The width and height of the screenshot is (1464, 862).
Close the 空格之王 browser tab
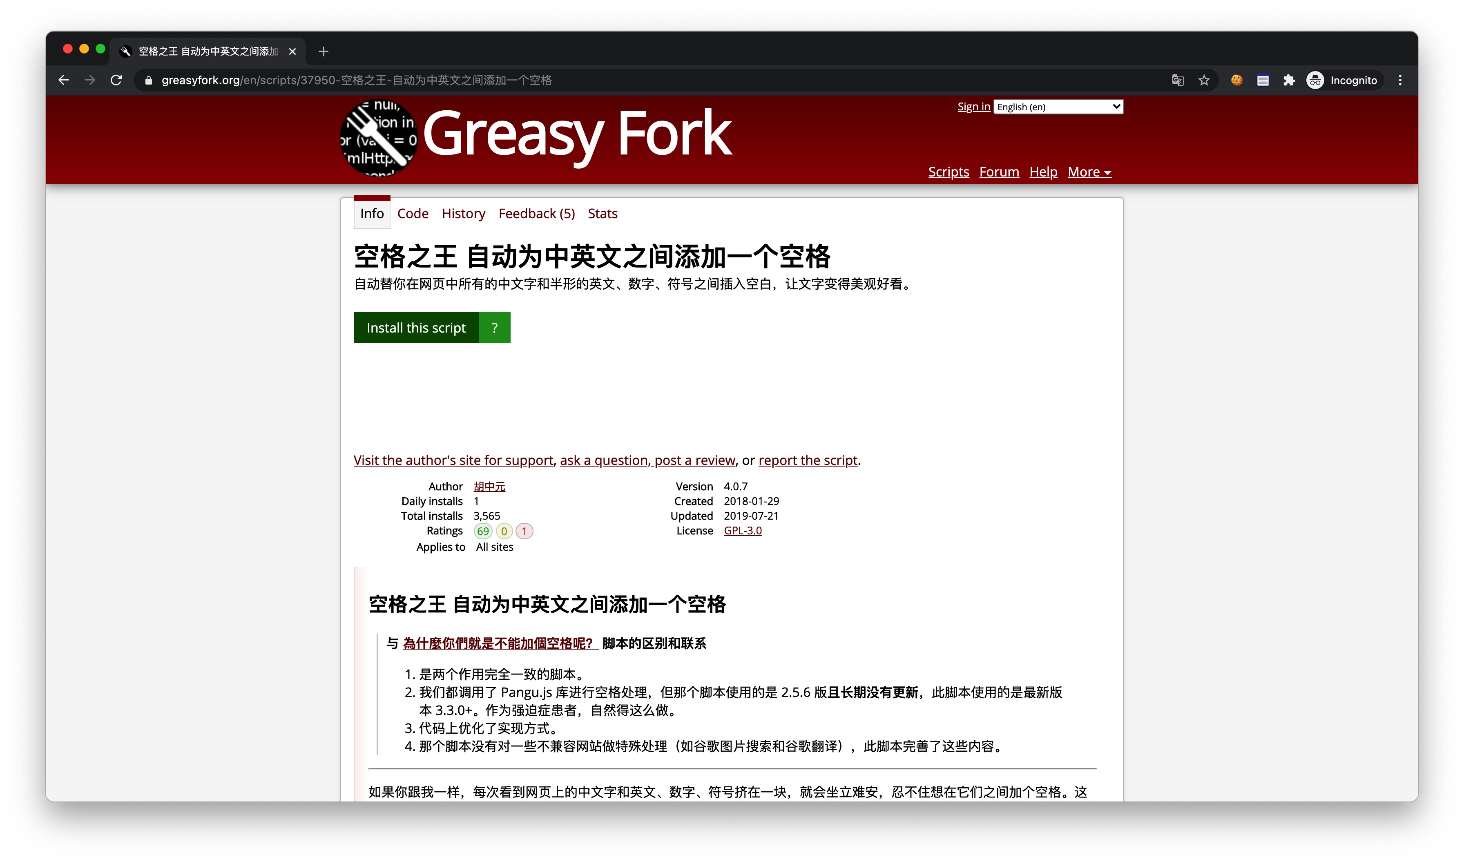[292, 52]
